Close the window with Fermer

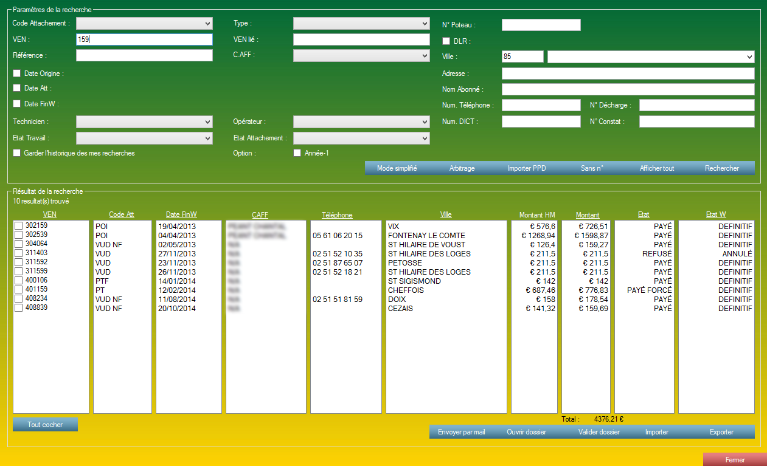[735, 460]
